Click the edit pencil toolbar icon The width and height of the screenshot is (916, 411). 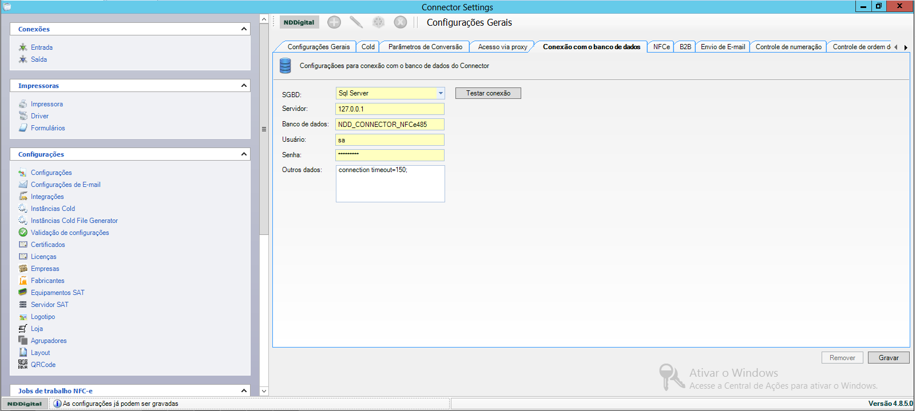tap(356, 22)
